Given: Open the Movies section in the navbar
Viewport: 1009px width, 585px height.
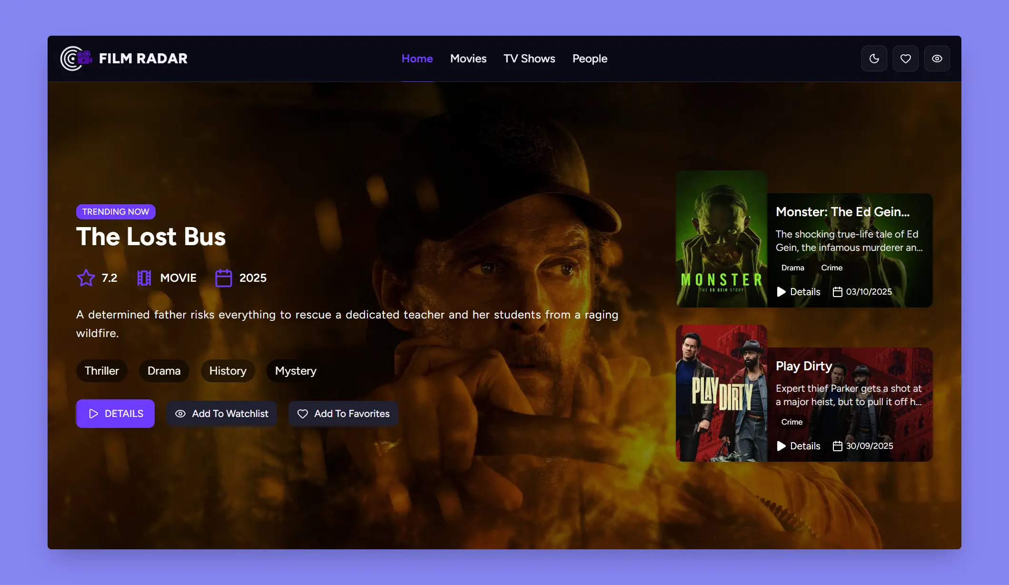Looking at the screenshot, I should (468, 58).
